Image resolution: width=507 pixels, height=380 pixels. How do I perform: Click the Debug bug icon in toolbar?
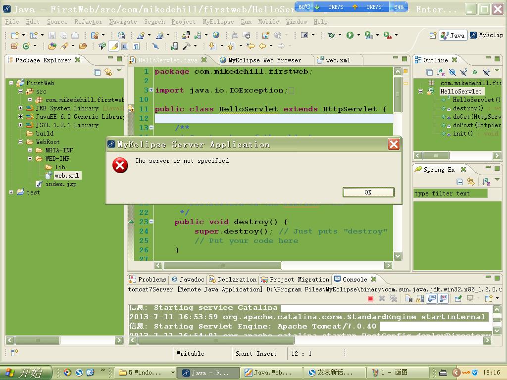pos(331,35)
